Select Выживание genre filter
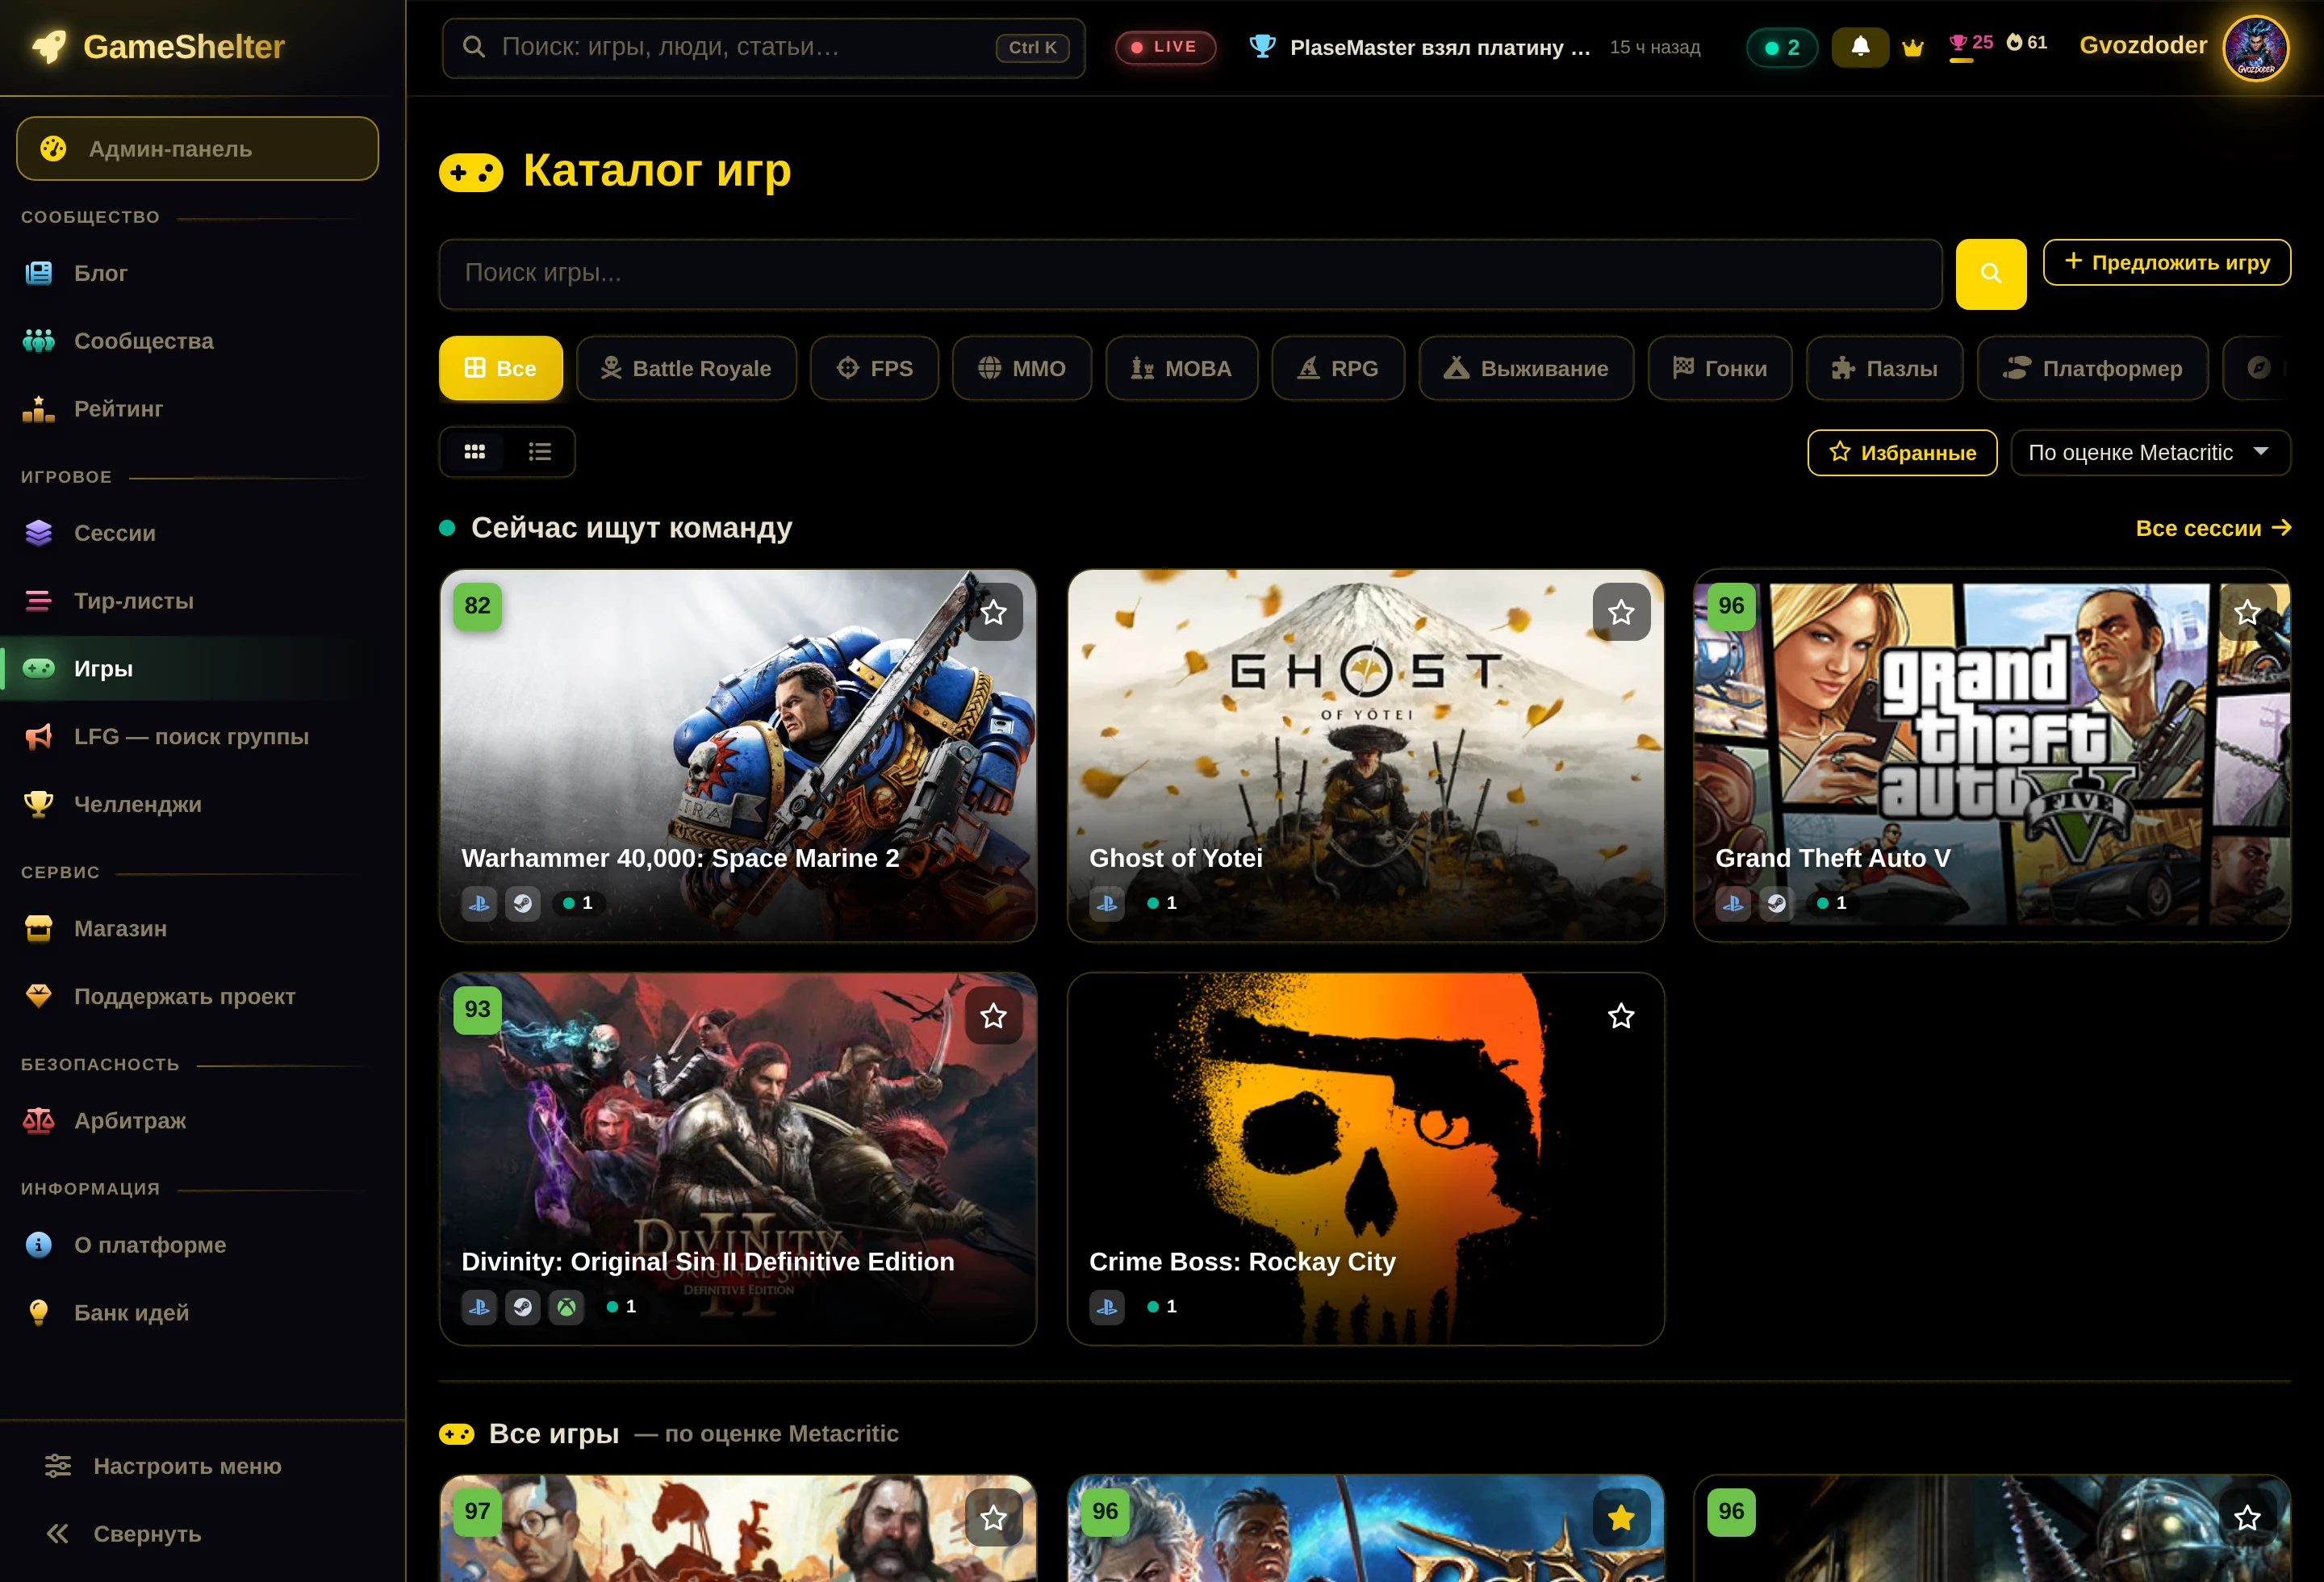2324x1582 pixels. pos(1526,368)
